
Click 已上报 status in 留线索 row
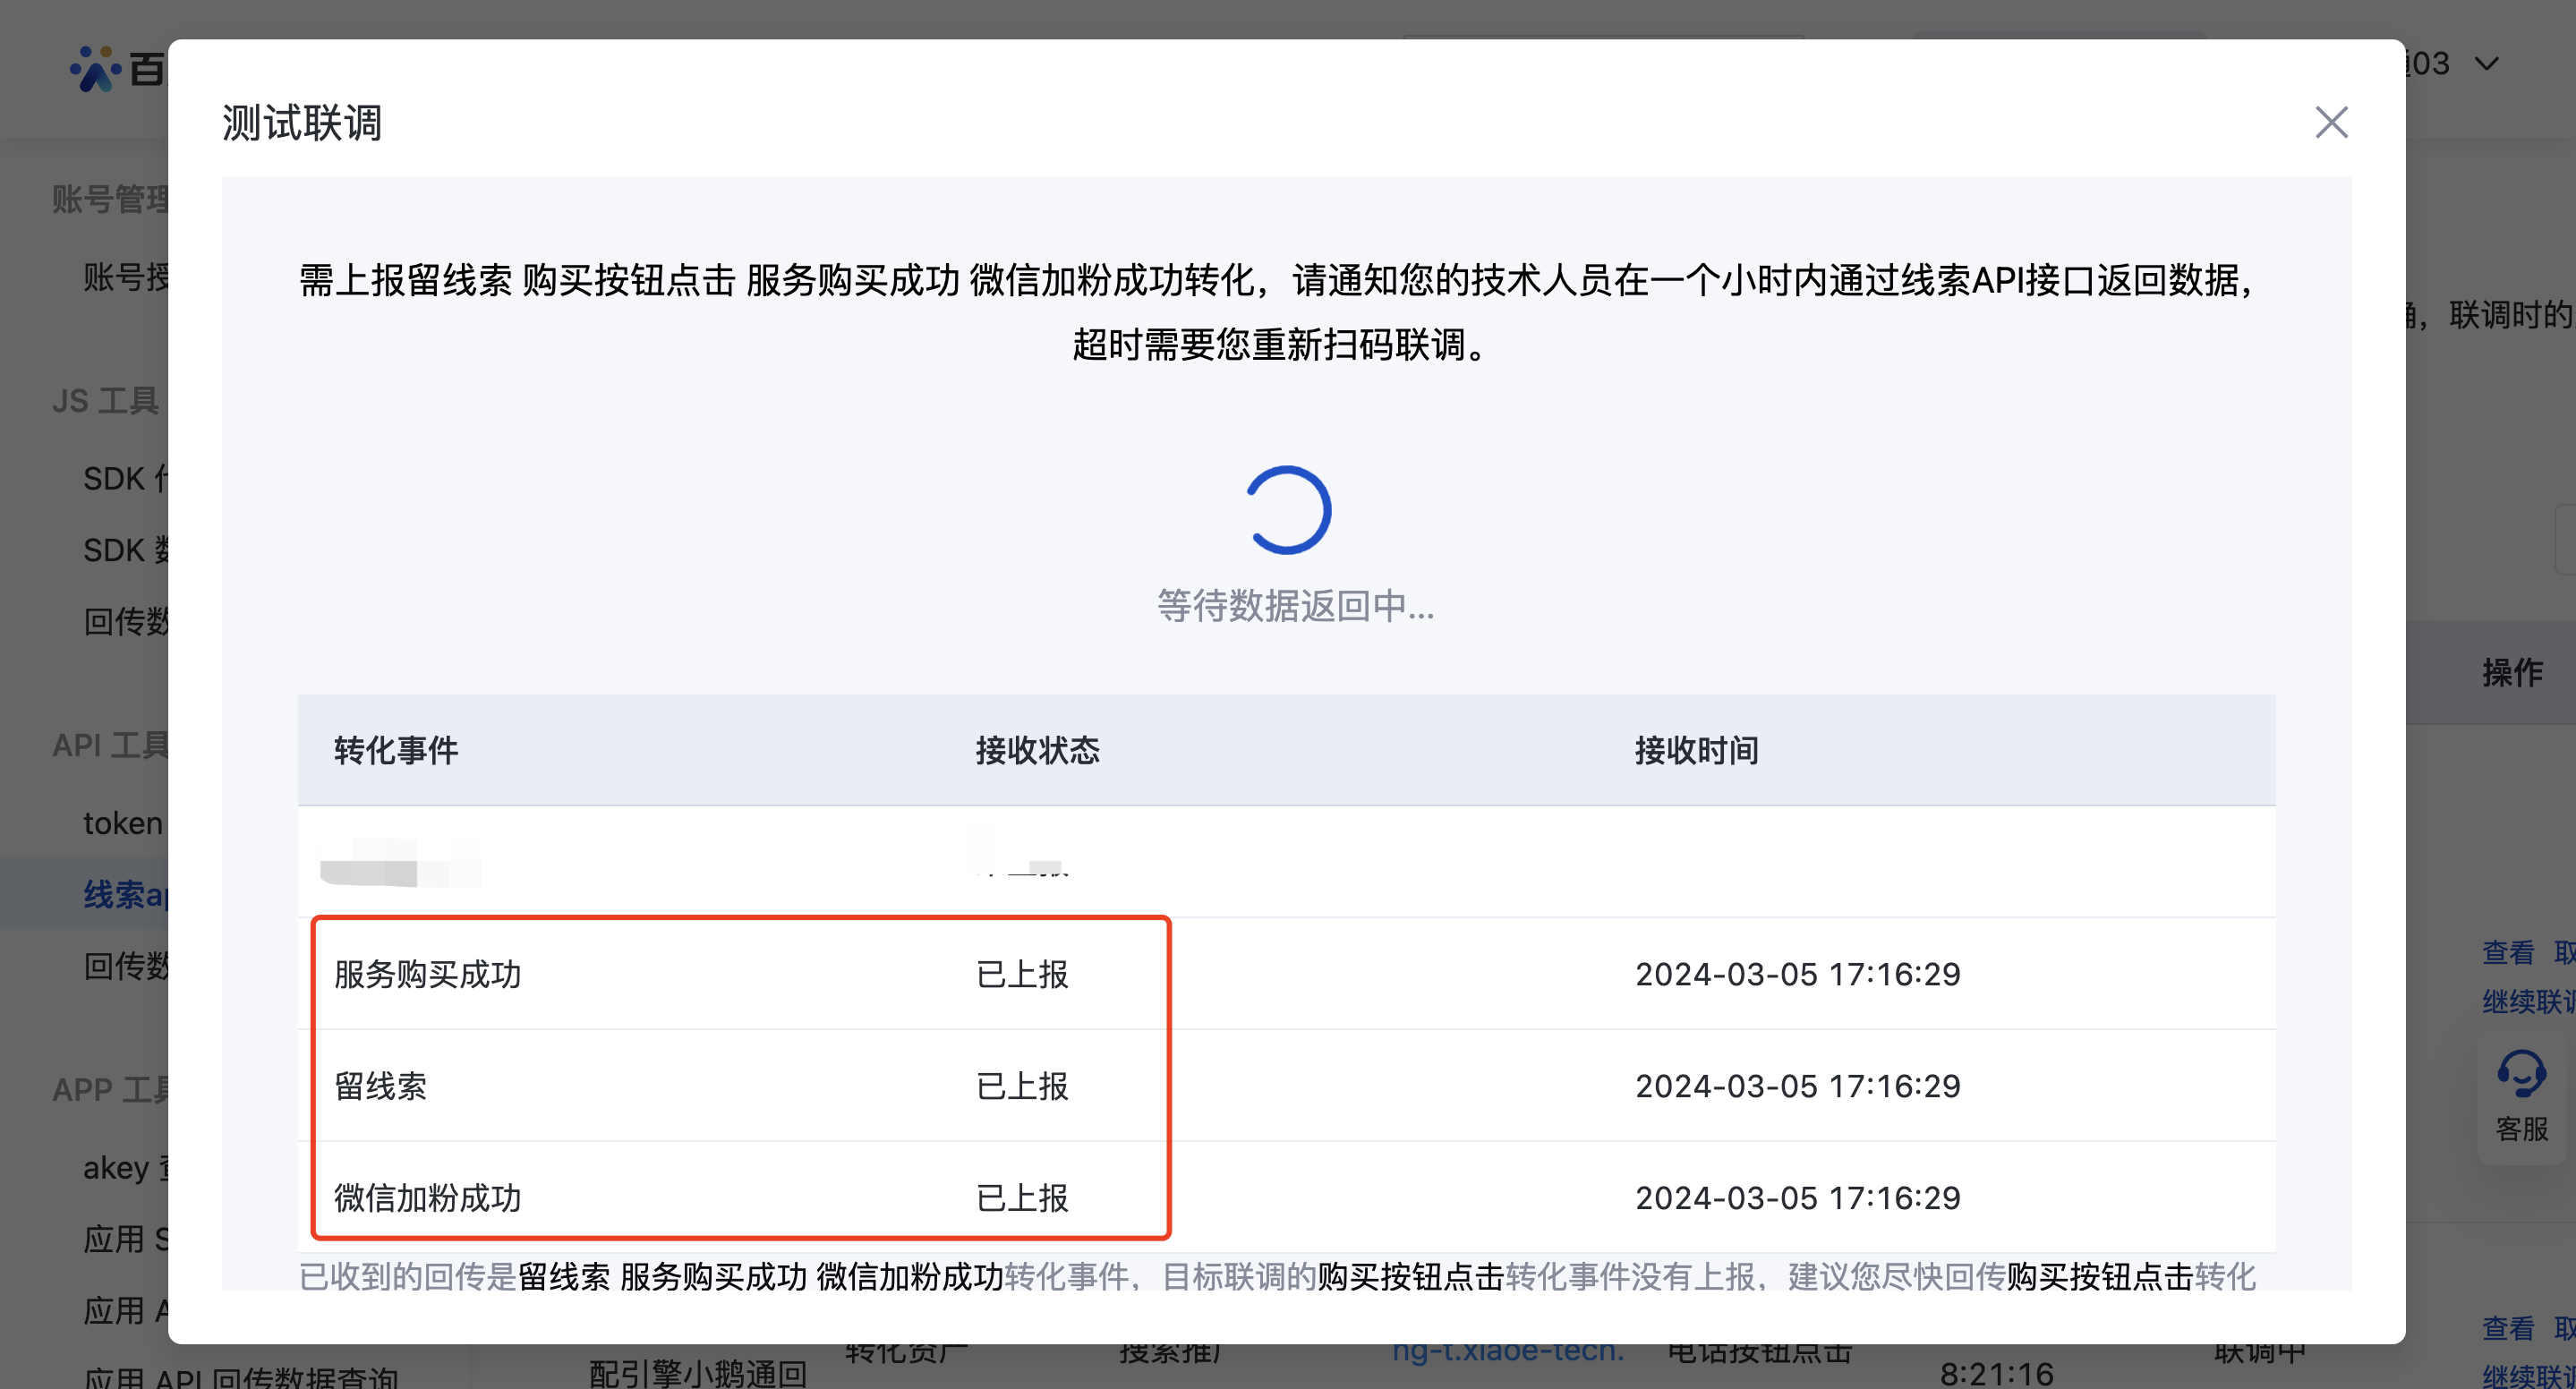pyautogui.click(x=1022, y=1086)
